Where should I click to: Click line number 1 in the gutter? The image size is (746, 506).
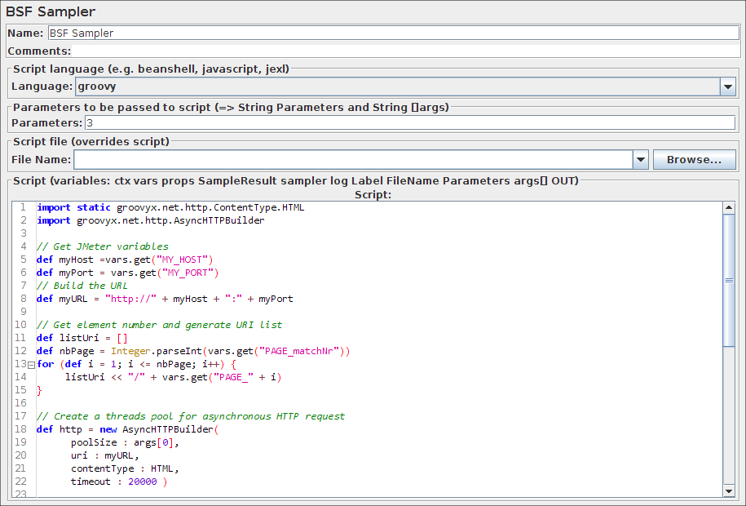click(x=23, y=207)
